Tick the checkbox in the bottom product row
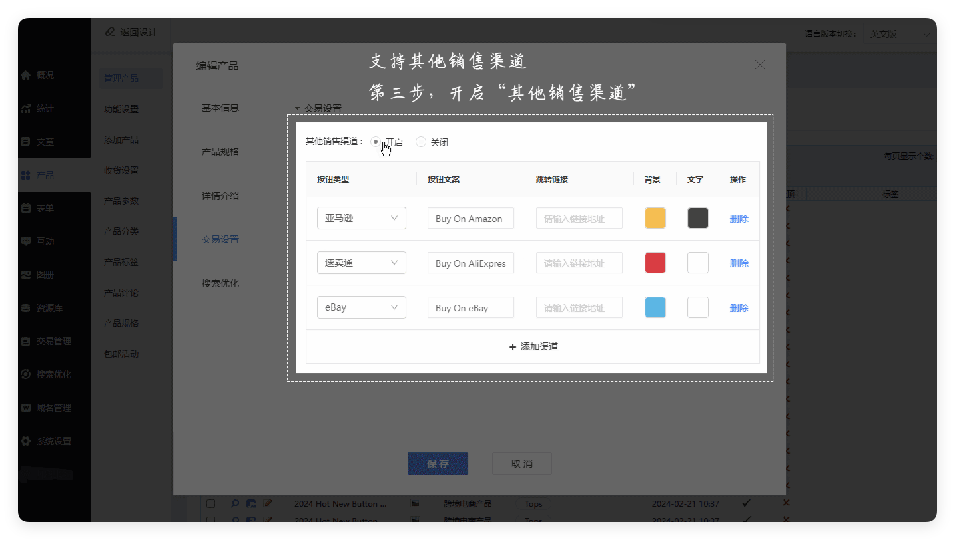 210,519
